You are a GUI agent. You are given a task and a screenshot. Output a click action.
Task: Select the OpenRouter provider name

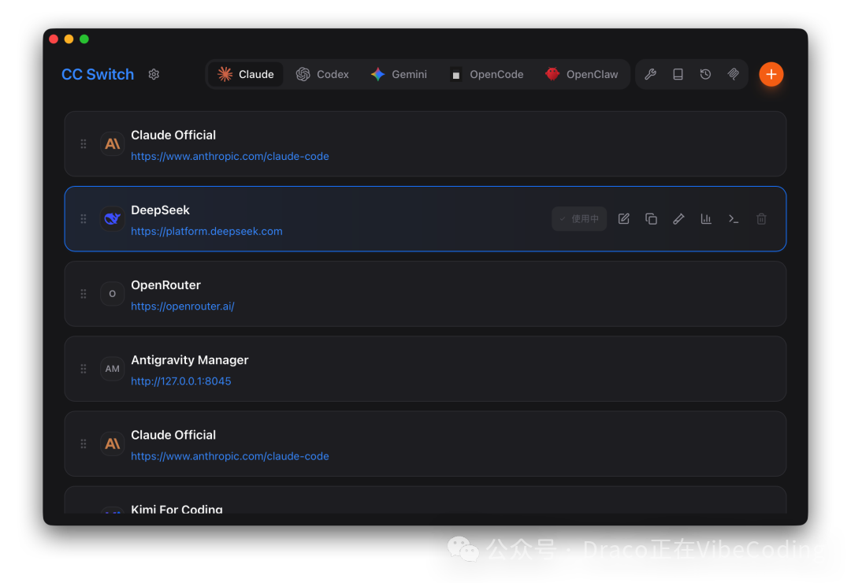point(165,285)
